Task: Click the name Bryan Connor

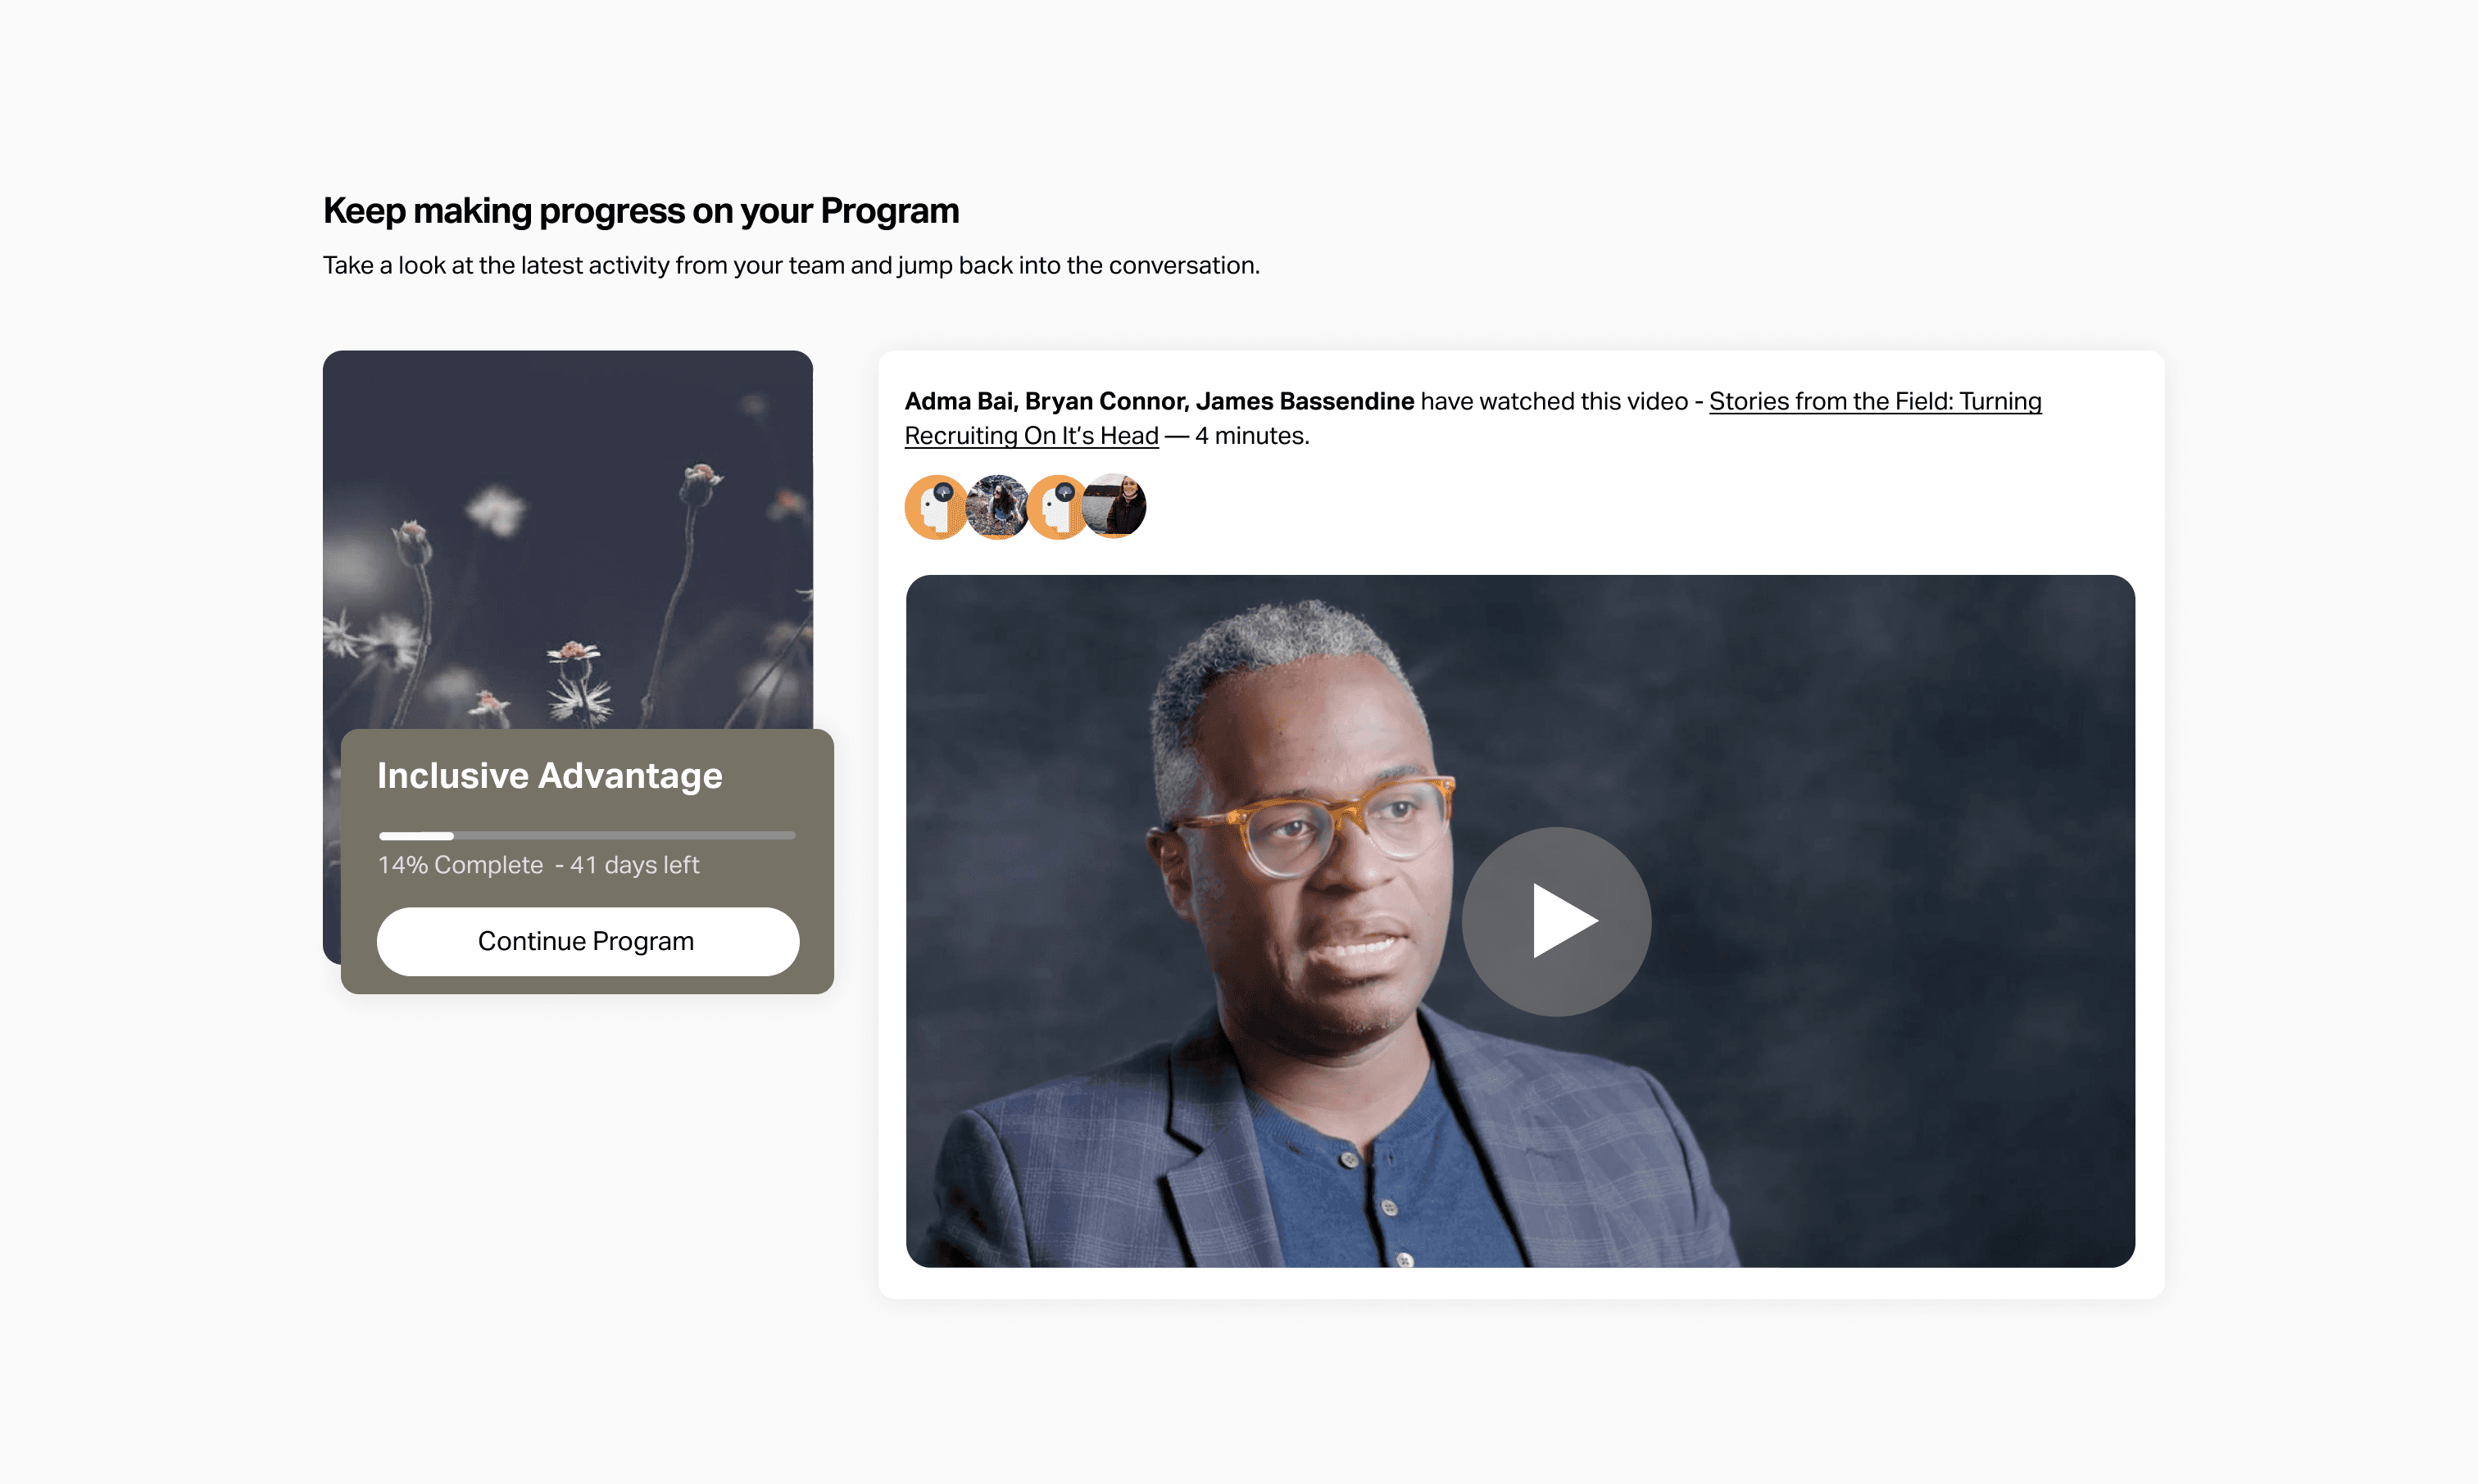Action: tap(1106, 401)
